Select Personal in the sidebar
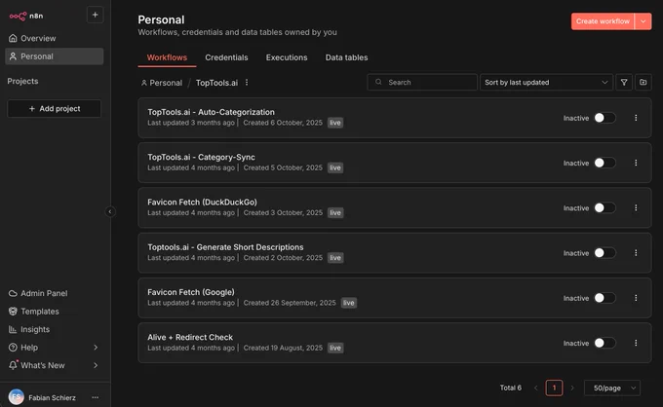This screenshot has height=407, width=663. coord(55,56)
